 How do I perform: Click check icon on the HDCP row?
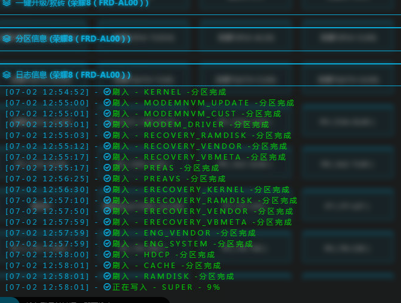(107, 254)
